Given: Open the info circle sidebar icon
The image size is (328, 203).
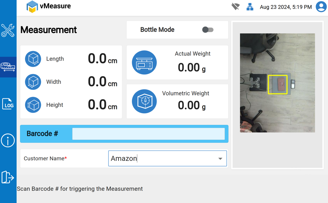Looking at the screenshot, I should [8, 141].
